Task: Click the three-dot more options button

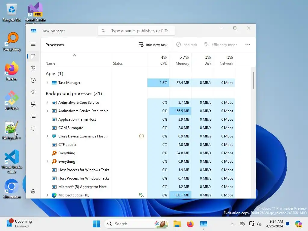Action: coord(248,45)
